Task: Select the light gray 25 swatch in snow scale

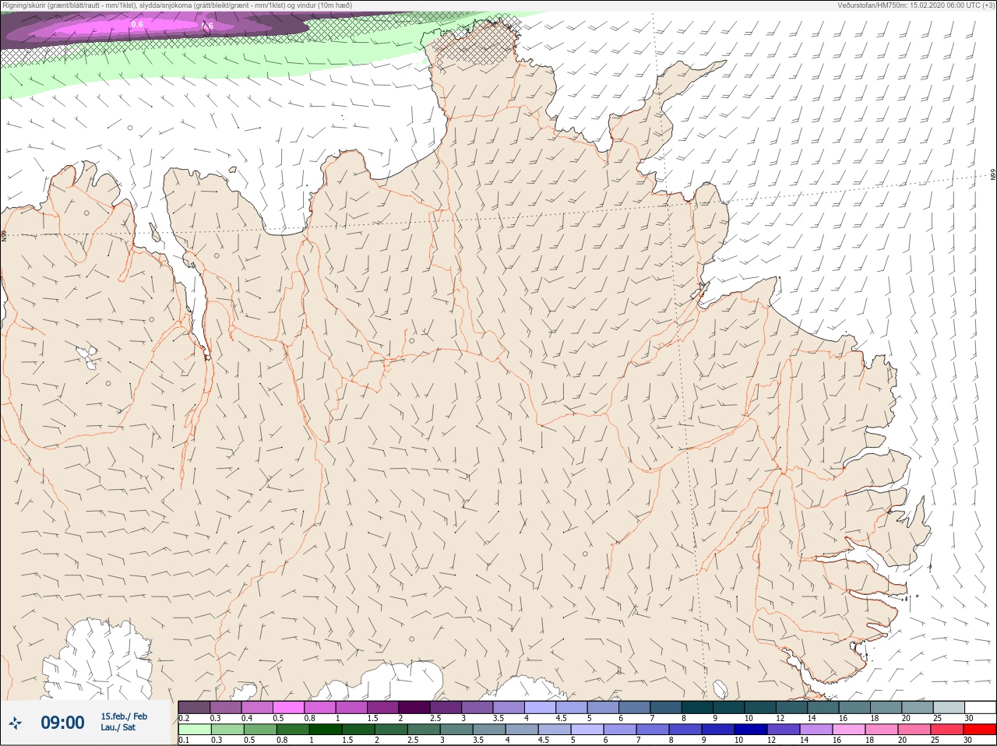Action: (x=949, y=707)
